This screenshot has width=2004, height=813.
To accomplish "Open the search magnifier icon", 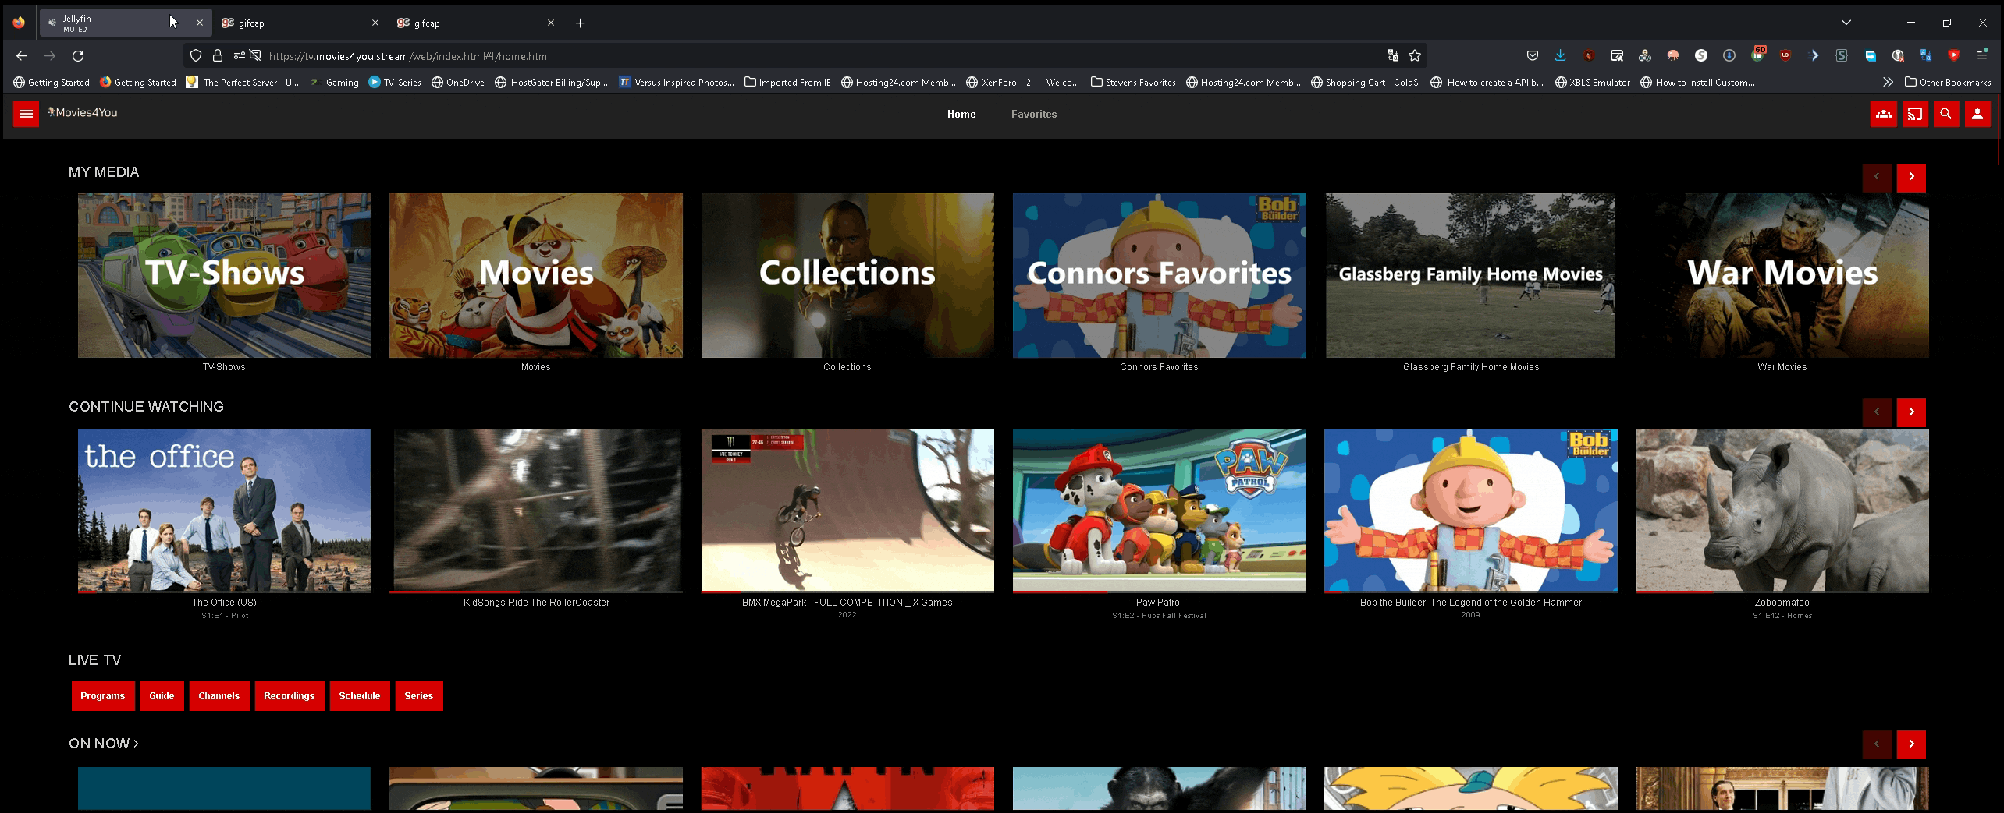I will (1945, 115).
